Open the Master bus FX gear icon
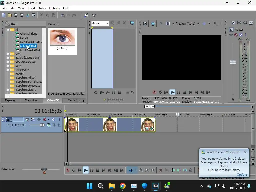The width and height of the screenshot is (256, 192). 236,35
